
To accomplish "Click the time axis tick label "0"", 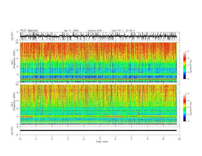I will pyautogui.click(x=20, y=139).
